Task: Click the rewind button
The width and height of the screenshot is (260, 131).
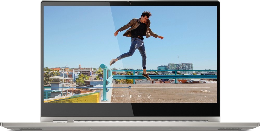Action: point(122,96)
